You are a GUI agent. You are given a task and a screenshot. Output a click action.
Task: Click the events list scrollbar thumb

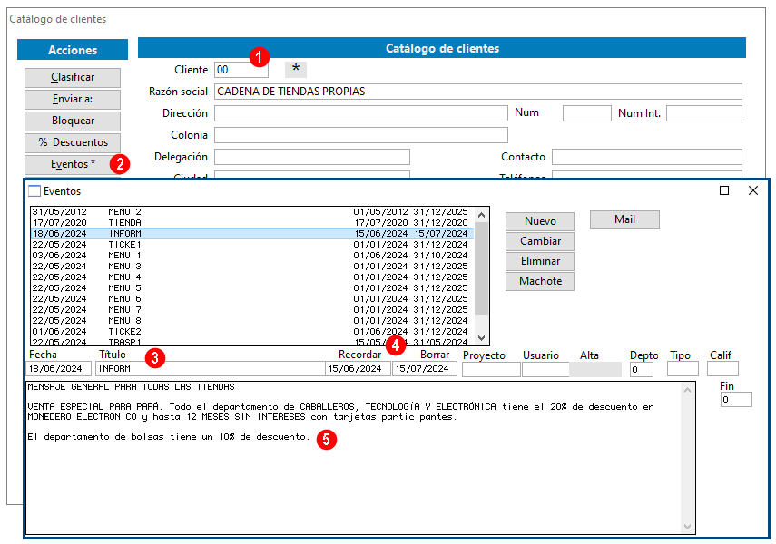pyautogui.click(x=482, y=268)
